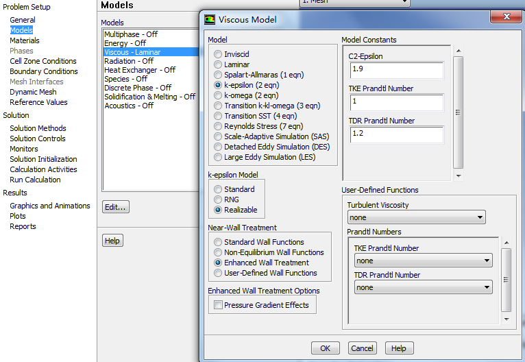Open Reference Values task page
The width and height of the screenshot is (525, 362).
[38, 102]
